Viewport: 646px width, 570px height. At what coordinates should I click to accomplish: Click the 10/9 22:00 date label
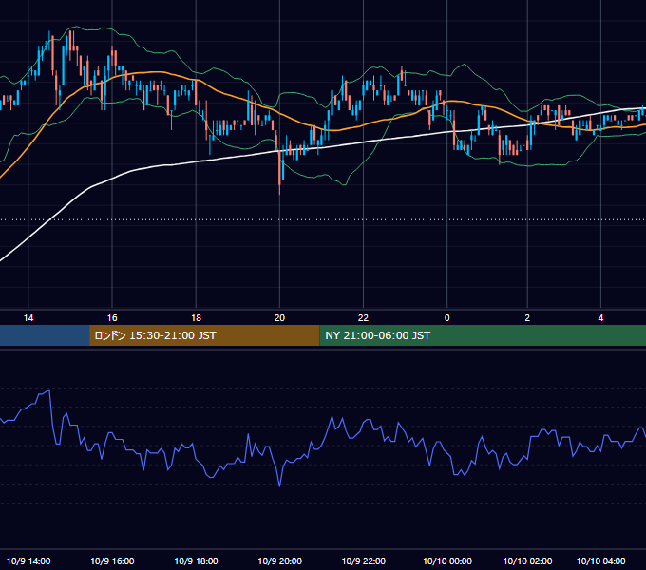click(363, 560)
